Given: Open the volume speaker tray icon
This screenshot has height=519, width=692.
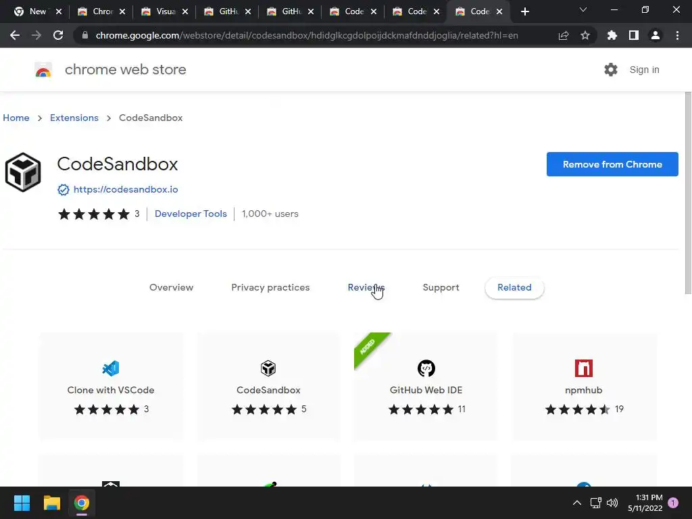Looking at the screenshot, I should (612, 503).
